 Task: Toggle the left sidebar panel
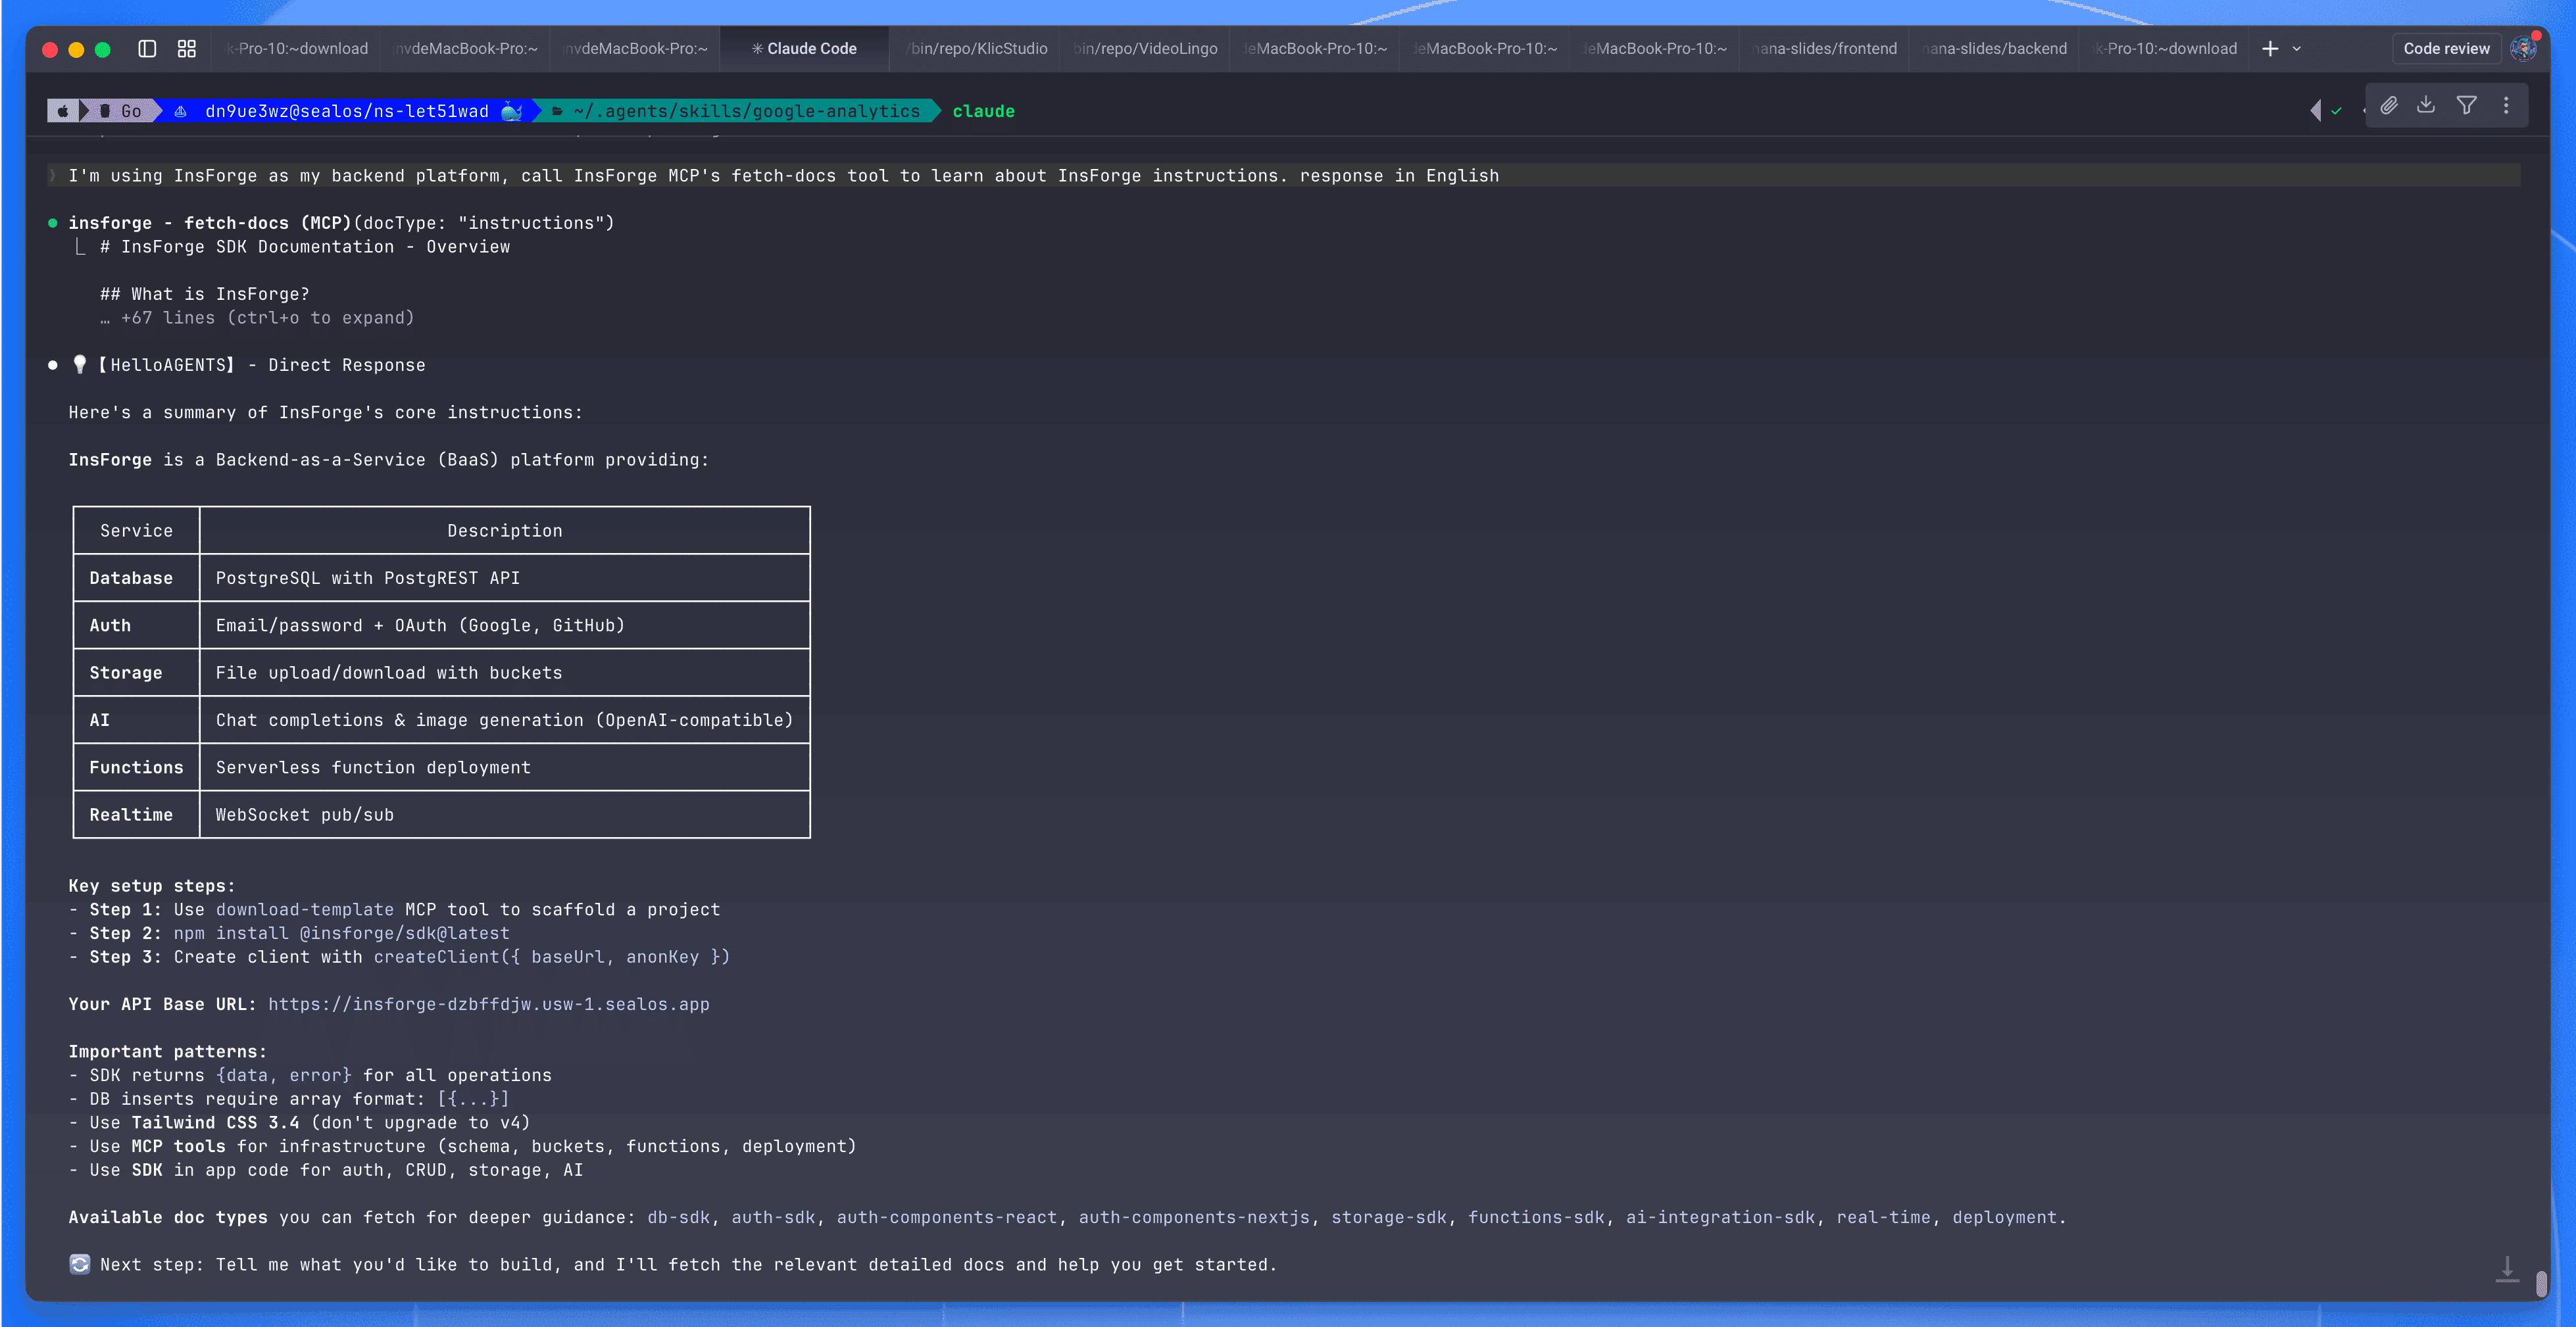148,47
